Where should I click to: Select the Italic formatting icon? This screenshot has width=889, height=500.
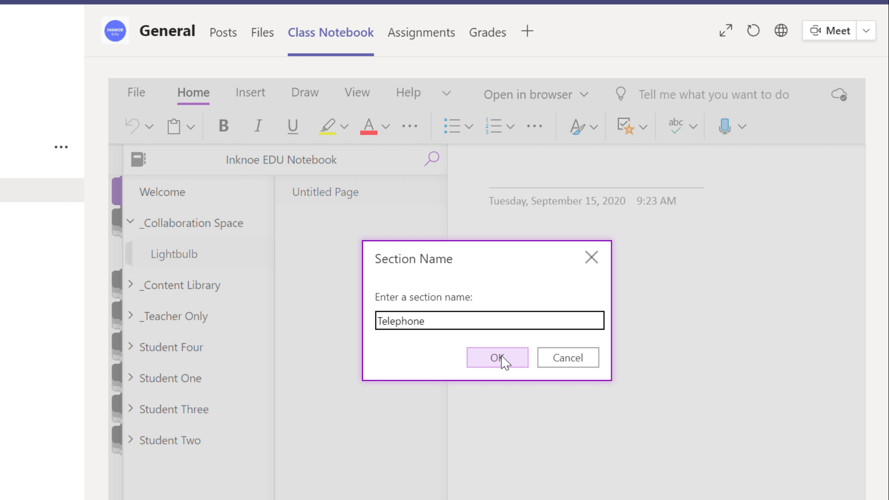tap(257, 126)
